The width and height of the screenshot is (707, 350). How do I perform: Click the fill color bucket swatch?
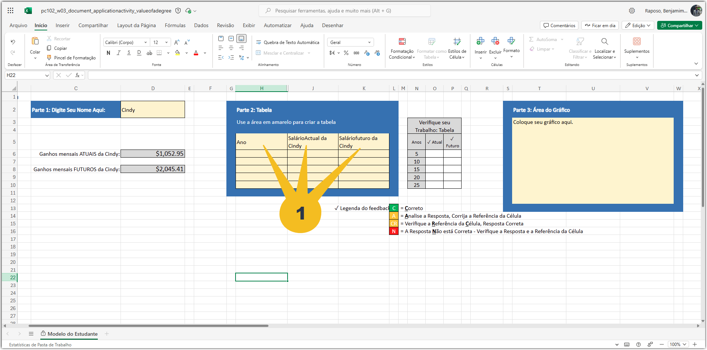coord(178,53)
